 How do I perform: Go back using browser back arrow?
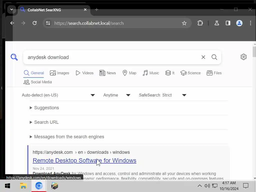point(12,23)
